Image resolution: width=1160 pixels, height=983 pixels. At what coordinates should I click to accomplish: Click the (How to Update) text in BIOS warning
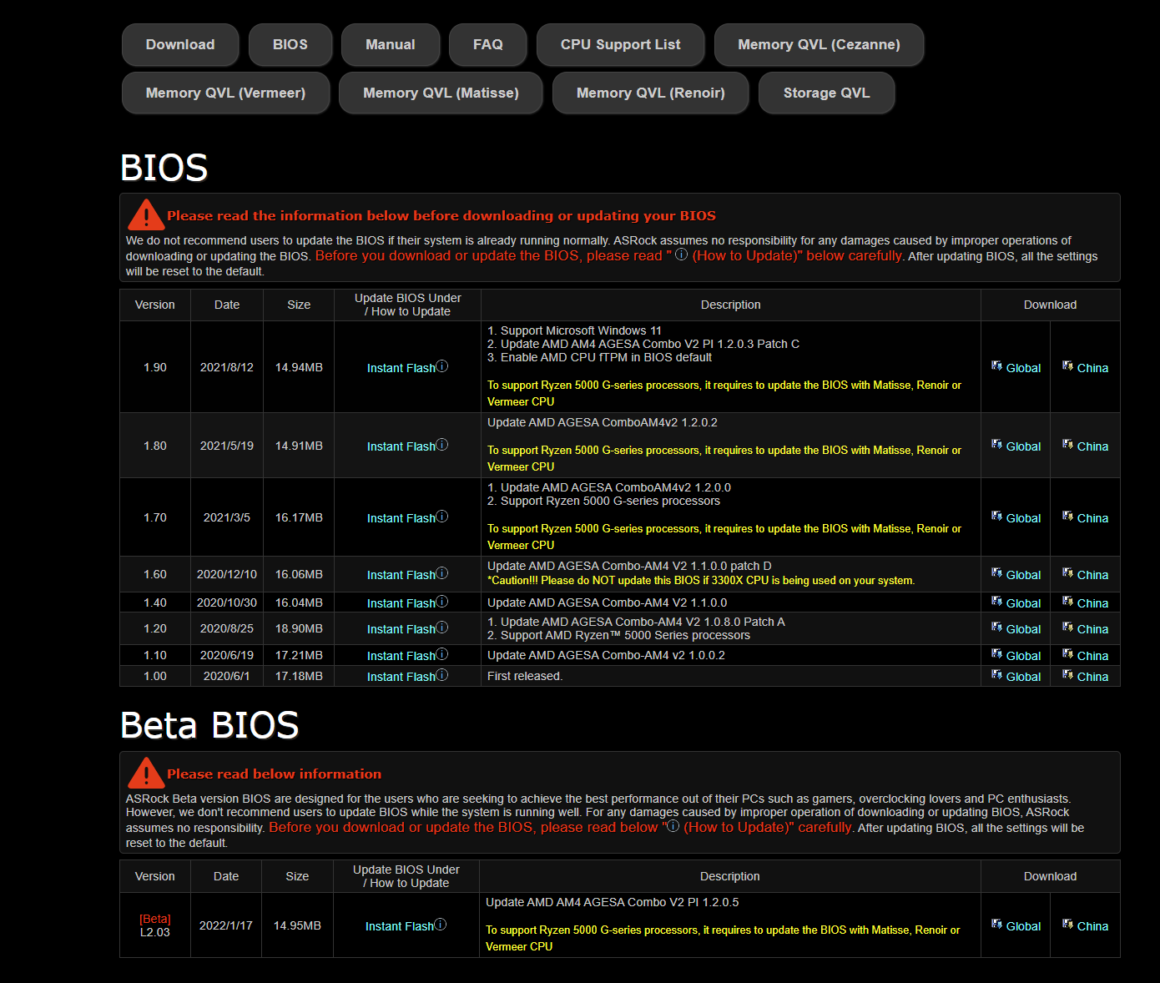pyautogui.click(x=746, y=255)
